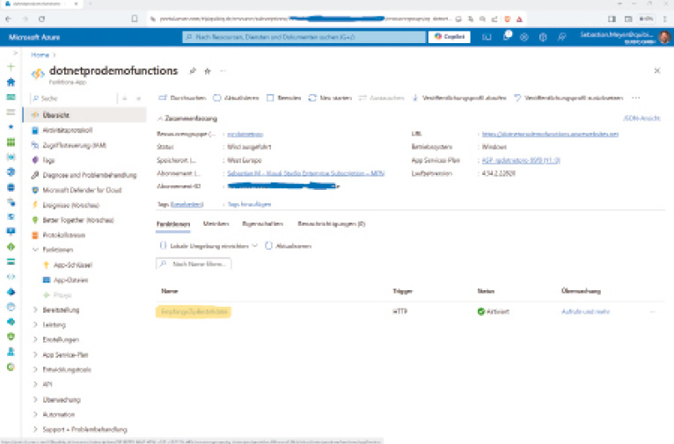Open Aktivitätsprotokoll
This screenshot has height=444, width=674.
(68, 130)
